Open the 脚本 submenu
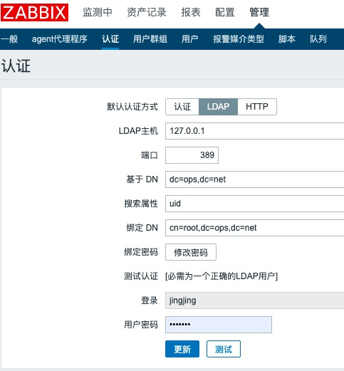This screenshot has height=371, width=344. (x=287, y=39)
